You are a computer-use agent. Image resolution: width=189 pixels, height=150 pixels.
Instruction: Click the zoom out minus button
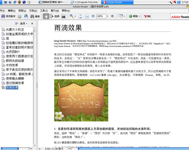[93, 16]
